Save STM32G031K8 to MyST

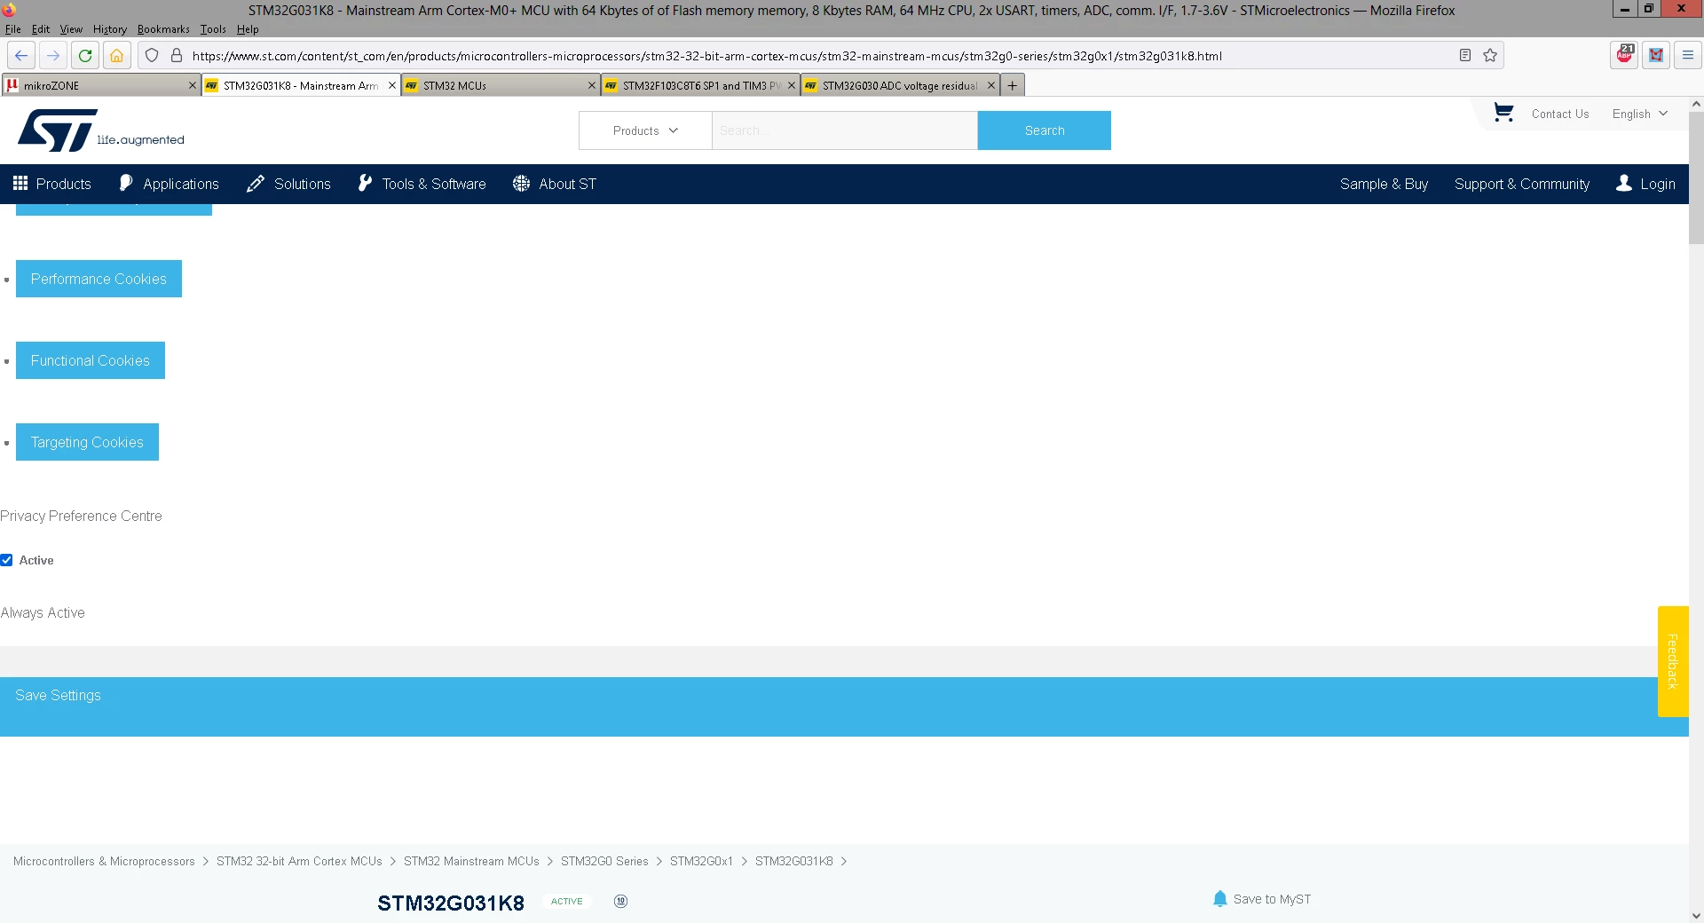click(x=1262, y=899)
